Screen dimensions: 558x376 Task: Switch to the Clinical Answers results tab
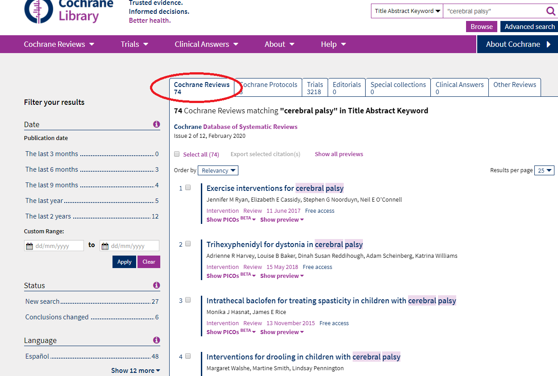tap(460, 88)
